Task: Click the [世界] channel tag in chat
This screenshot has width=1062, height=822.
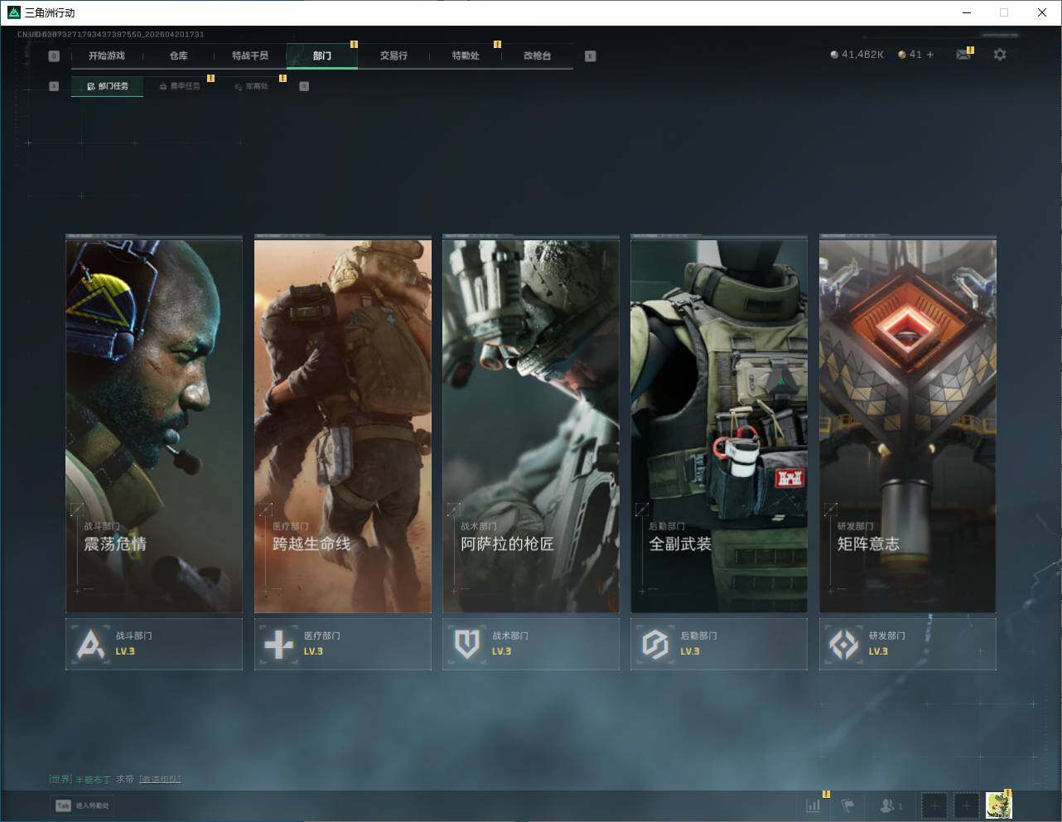Action: [60, 779]
